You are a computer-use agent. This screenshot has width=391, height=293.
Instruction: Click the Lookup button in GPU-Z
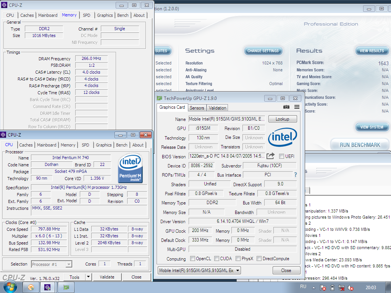tap(283, 119)
